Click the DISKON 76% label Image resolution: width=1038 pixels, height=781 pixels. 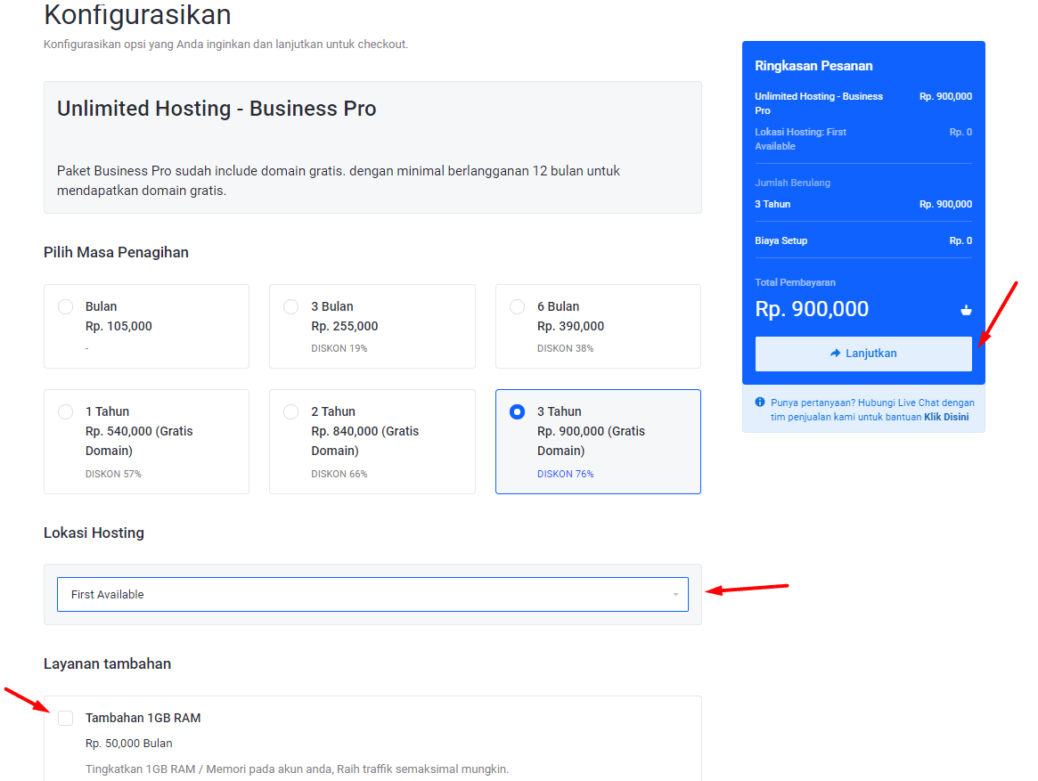[x=565, y=474]
